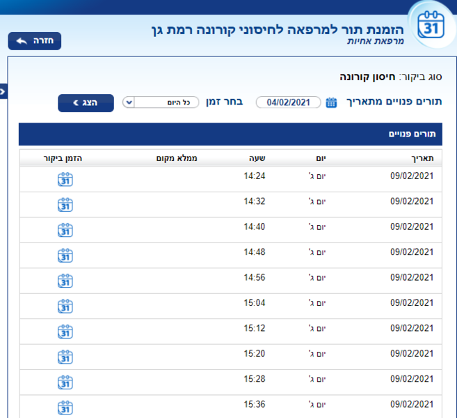Book the 15:20 appointment calendar icon
457x418 pixels.
(x=65, y=357)
